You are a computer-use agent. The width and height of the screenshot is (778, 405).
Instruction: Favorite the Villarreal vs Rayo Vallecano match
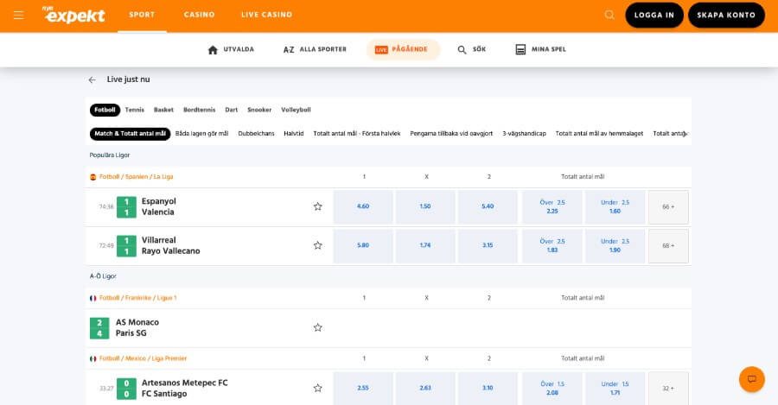(317, 245)
